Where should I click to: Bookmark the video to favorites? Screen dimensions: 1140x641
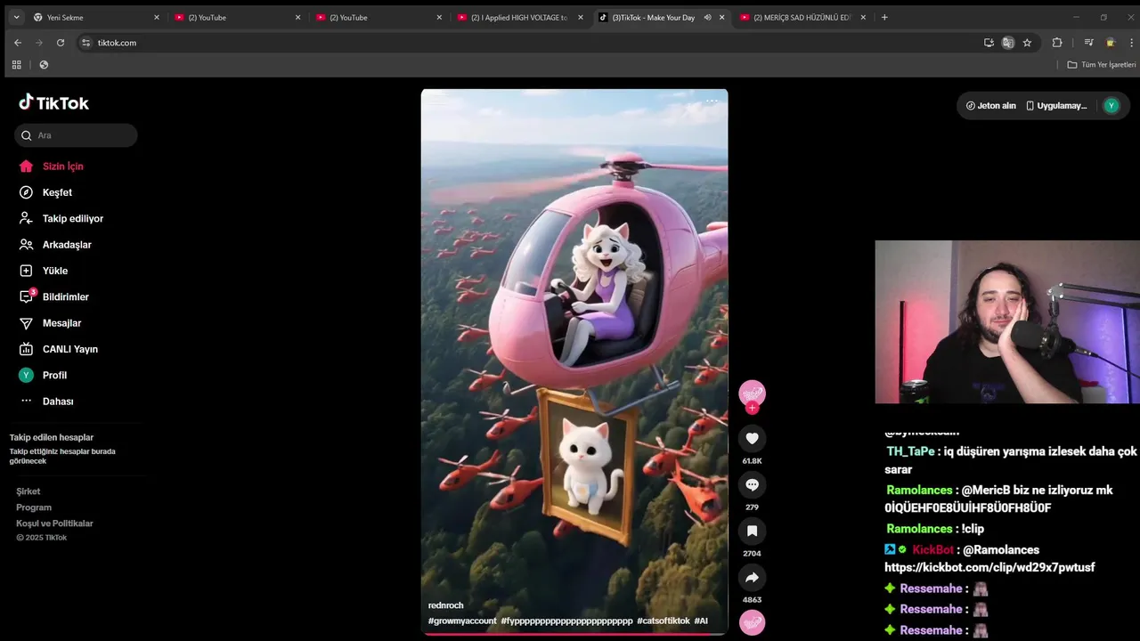click(x=752, y=531)
